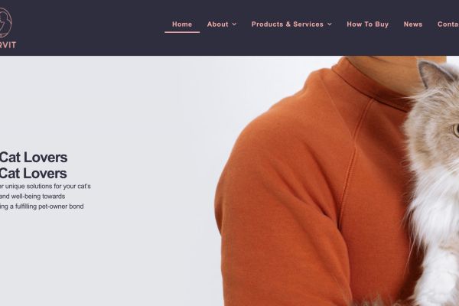Click the first "Cat Lovers" heading line
Image resolution: width=459 pixels, height=306 pixels.
pos(34,158)
